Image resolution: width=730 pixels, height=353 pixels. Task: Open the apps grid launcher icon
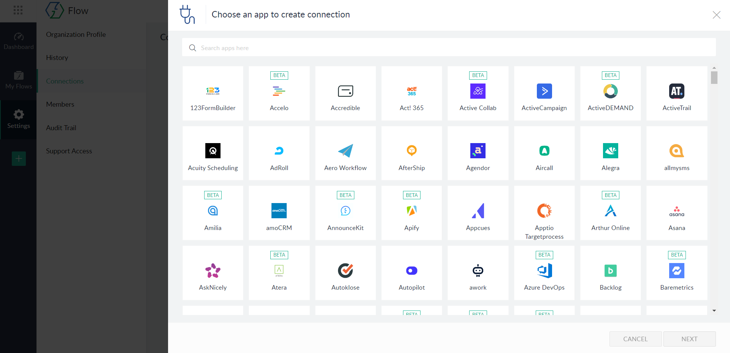pyautogui.click(x=18, y=10)
